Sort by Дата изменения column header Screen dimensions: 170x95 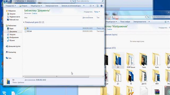(x=88, y=18)
